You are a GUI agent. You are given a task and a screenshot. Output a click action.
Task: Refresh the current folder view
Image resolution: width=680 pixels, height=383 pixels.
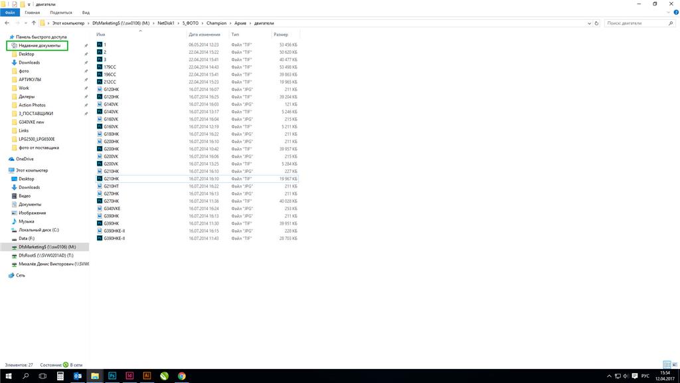pos(597,23)
